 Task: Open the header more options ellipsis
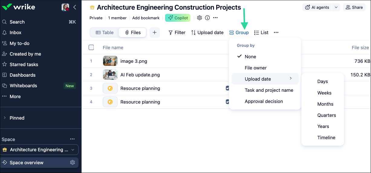click(215, 18)
